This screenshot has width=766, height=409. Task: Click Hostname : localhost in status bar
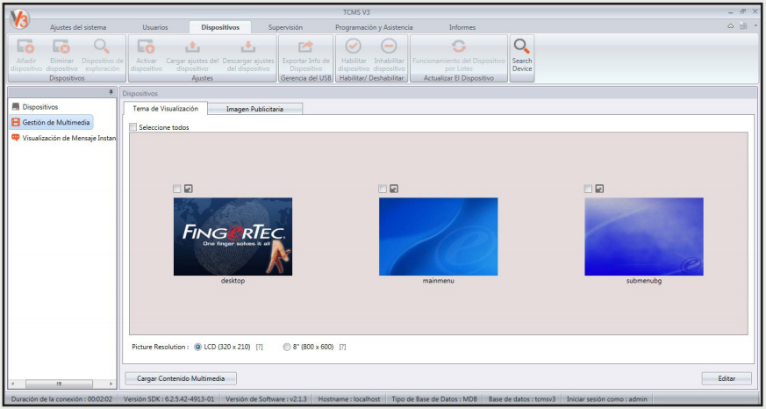tap(349, 399)
